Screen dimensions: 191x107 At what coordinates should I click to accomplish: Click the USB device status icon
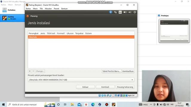point(110,95)
